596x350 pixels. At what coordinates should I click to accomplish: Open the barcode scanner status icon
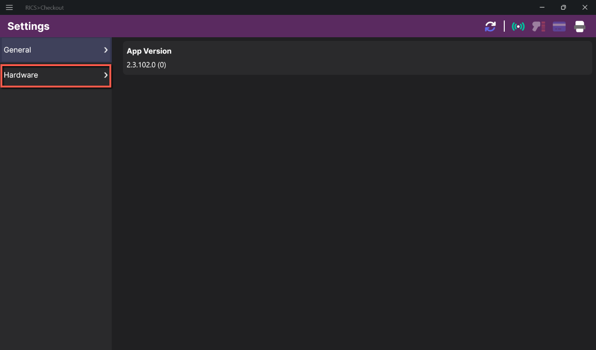(539, 27)
